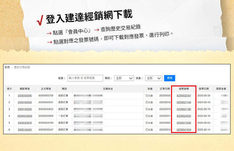Focus the 輸入單號 或 發票號碼 search field
The width and height of the screenshot is (234, 151).
(85, 78)
